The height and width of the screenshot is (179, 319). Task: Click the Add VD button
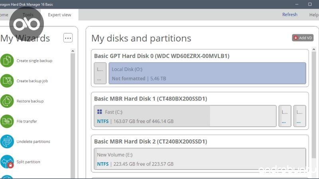[303, 38]
